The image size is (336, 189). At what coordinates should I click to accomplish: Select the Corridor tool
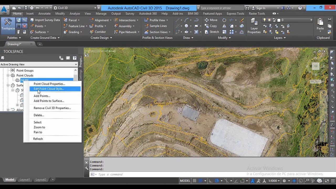(98, 32)
